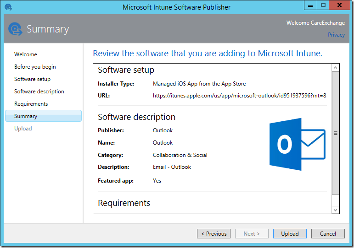Click 'Welcome CareExchange' text
This screenshot has width=354, height=248.
click(x=315, y=23)
